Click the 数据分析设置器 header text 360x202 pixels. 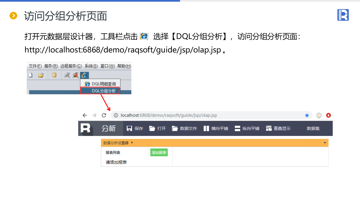[x=116, y=143]
